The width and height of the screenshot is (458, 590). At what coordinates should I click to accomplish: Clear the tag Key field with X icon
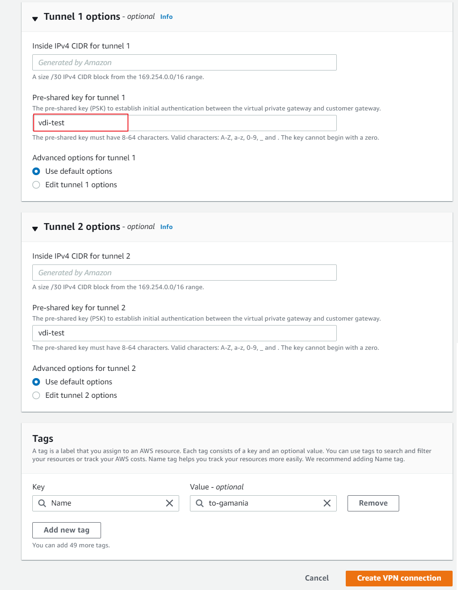point(169,503)
